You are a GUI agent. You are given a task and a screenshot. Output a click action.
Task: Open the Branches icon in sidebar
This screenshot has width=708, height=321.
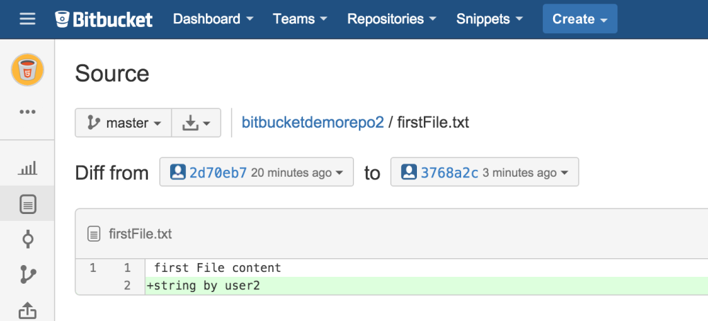(x=27, y=275)
